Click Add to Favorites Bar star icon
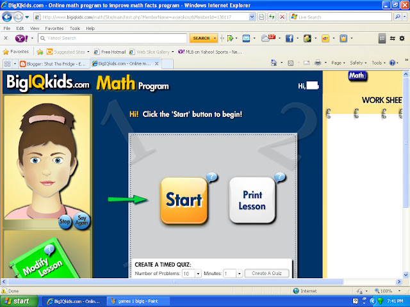Image resolution: width=410 pixels, height=307 pixels. [40, 52]
